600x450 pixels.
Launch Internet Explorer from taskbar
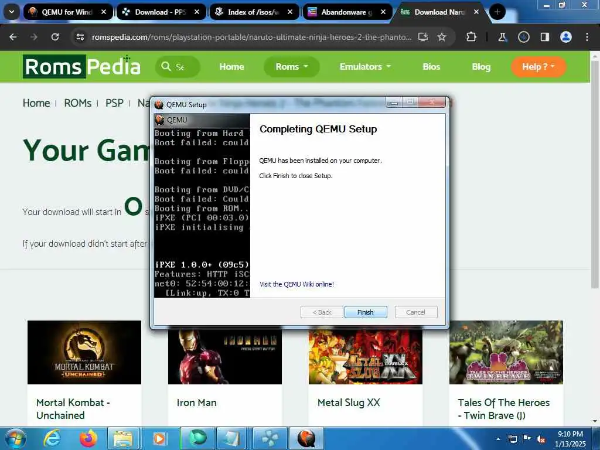[52, 438]
